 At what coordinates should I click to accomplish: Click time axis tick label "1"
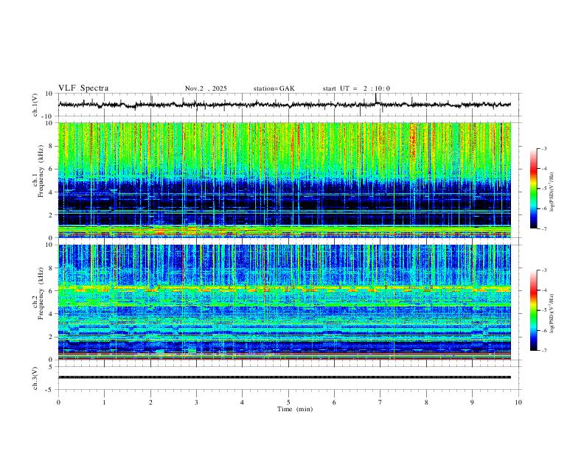coord(104,402)
